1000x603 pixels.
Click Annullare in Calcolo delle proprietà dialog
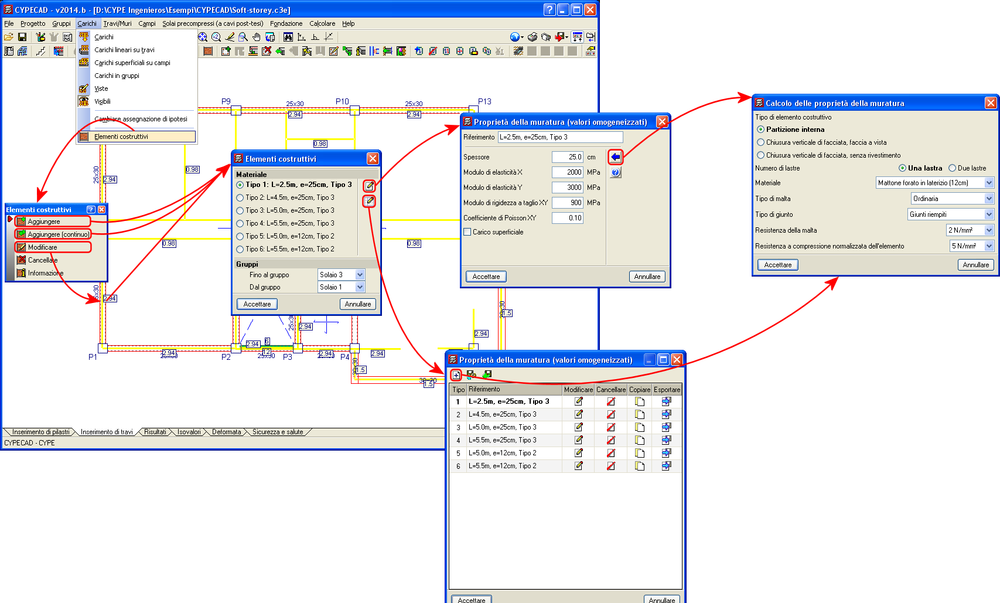coord(976,265)
